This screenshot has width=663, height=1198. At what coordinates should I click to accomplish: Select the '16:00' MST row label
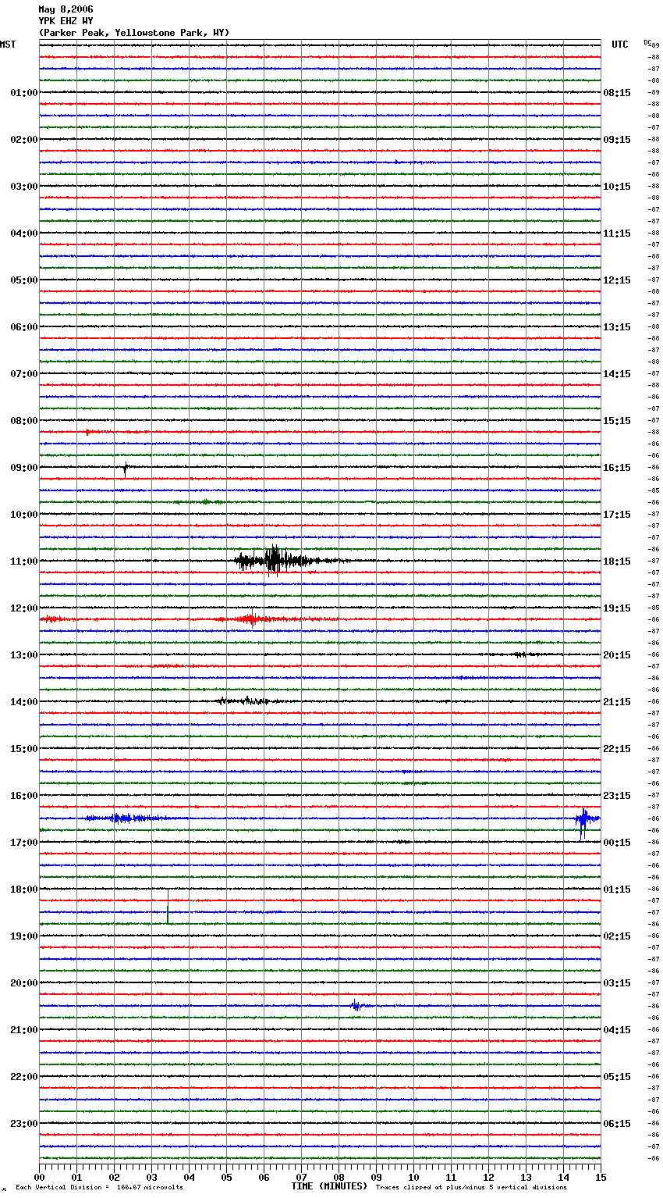tap(24, 796)
